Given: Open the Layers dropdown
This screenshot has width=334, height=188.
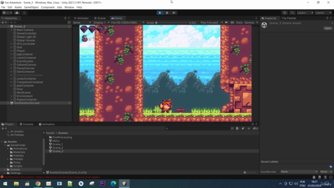Looking at the screenshot, I should click(x=305, y=13).
